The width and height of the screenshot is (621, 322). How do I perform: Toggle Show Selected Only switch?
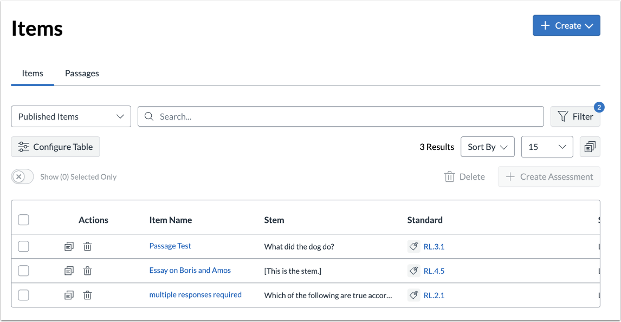click(x=22, y=177)
